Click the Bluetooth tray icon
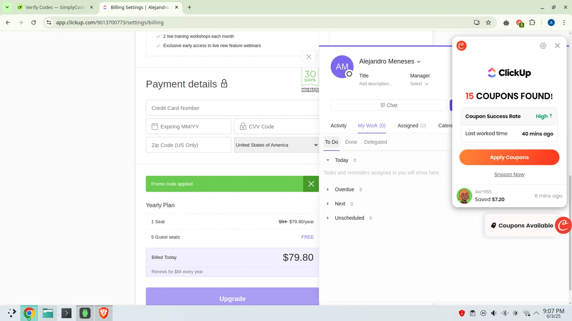This screenshot has height=321, width=572. point(505,313)
